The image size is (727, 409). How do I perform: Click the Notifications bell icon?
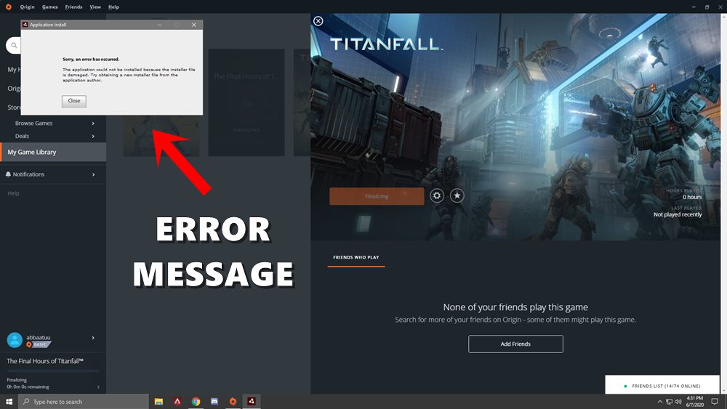[8, 174]
